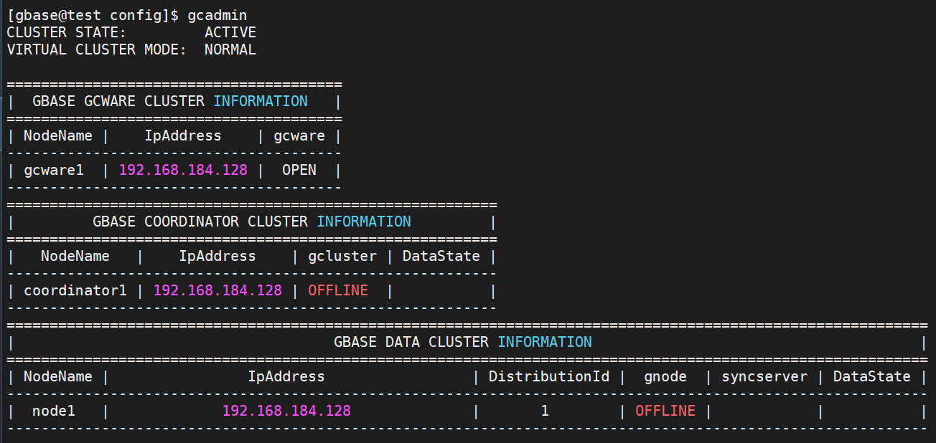Click the 'DistributionId' column header
The image size is (936, 443).
pyautogui.click(x=549, y=376)
